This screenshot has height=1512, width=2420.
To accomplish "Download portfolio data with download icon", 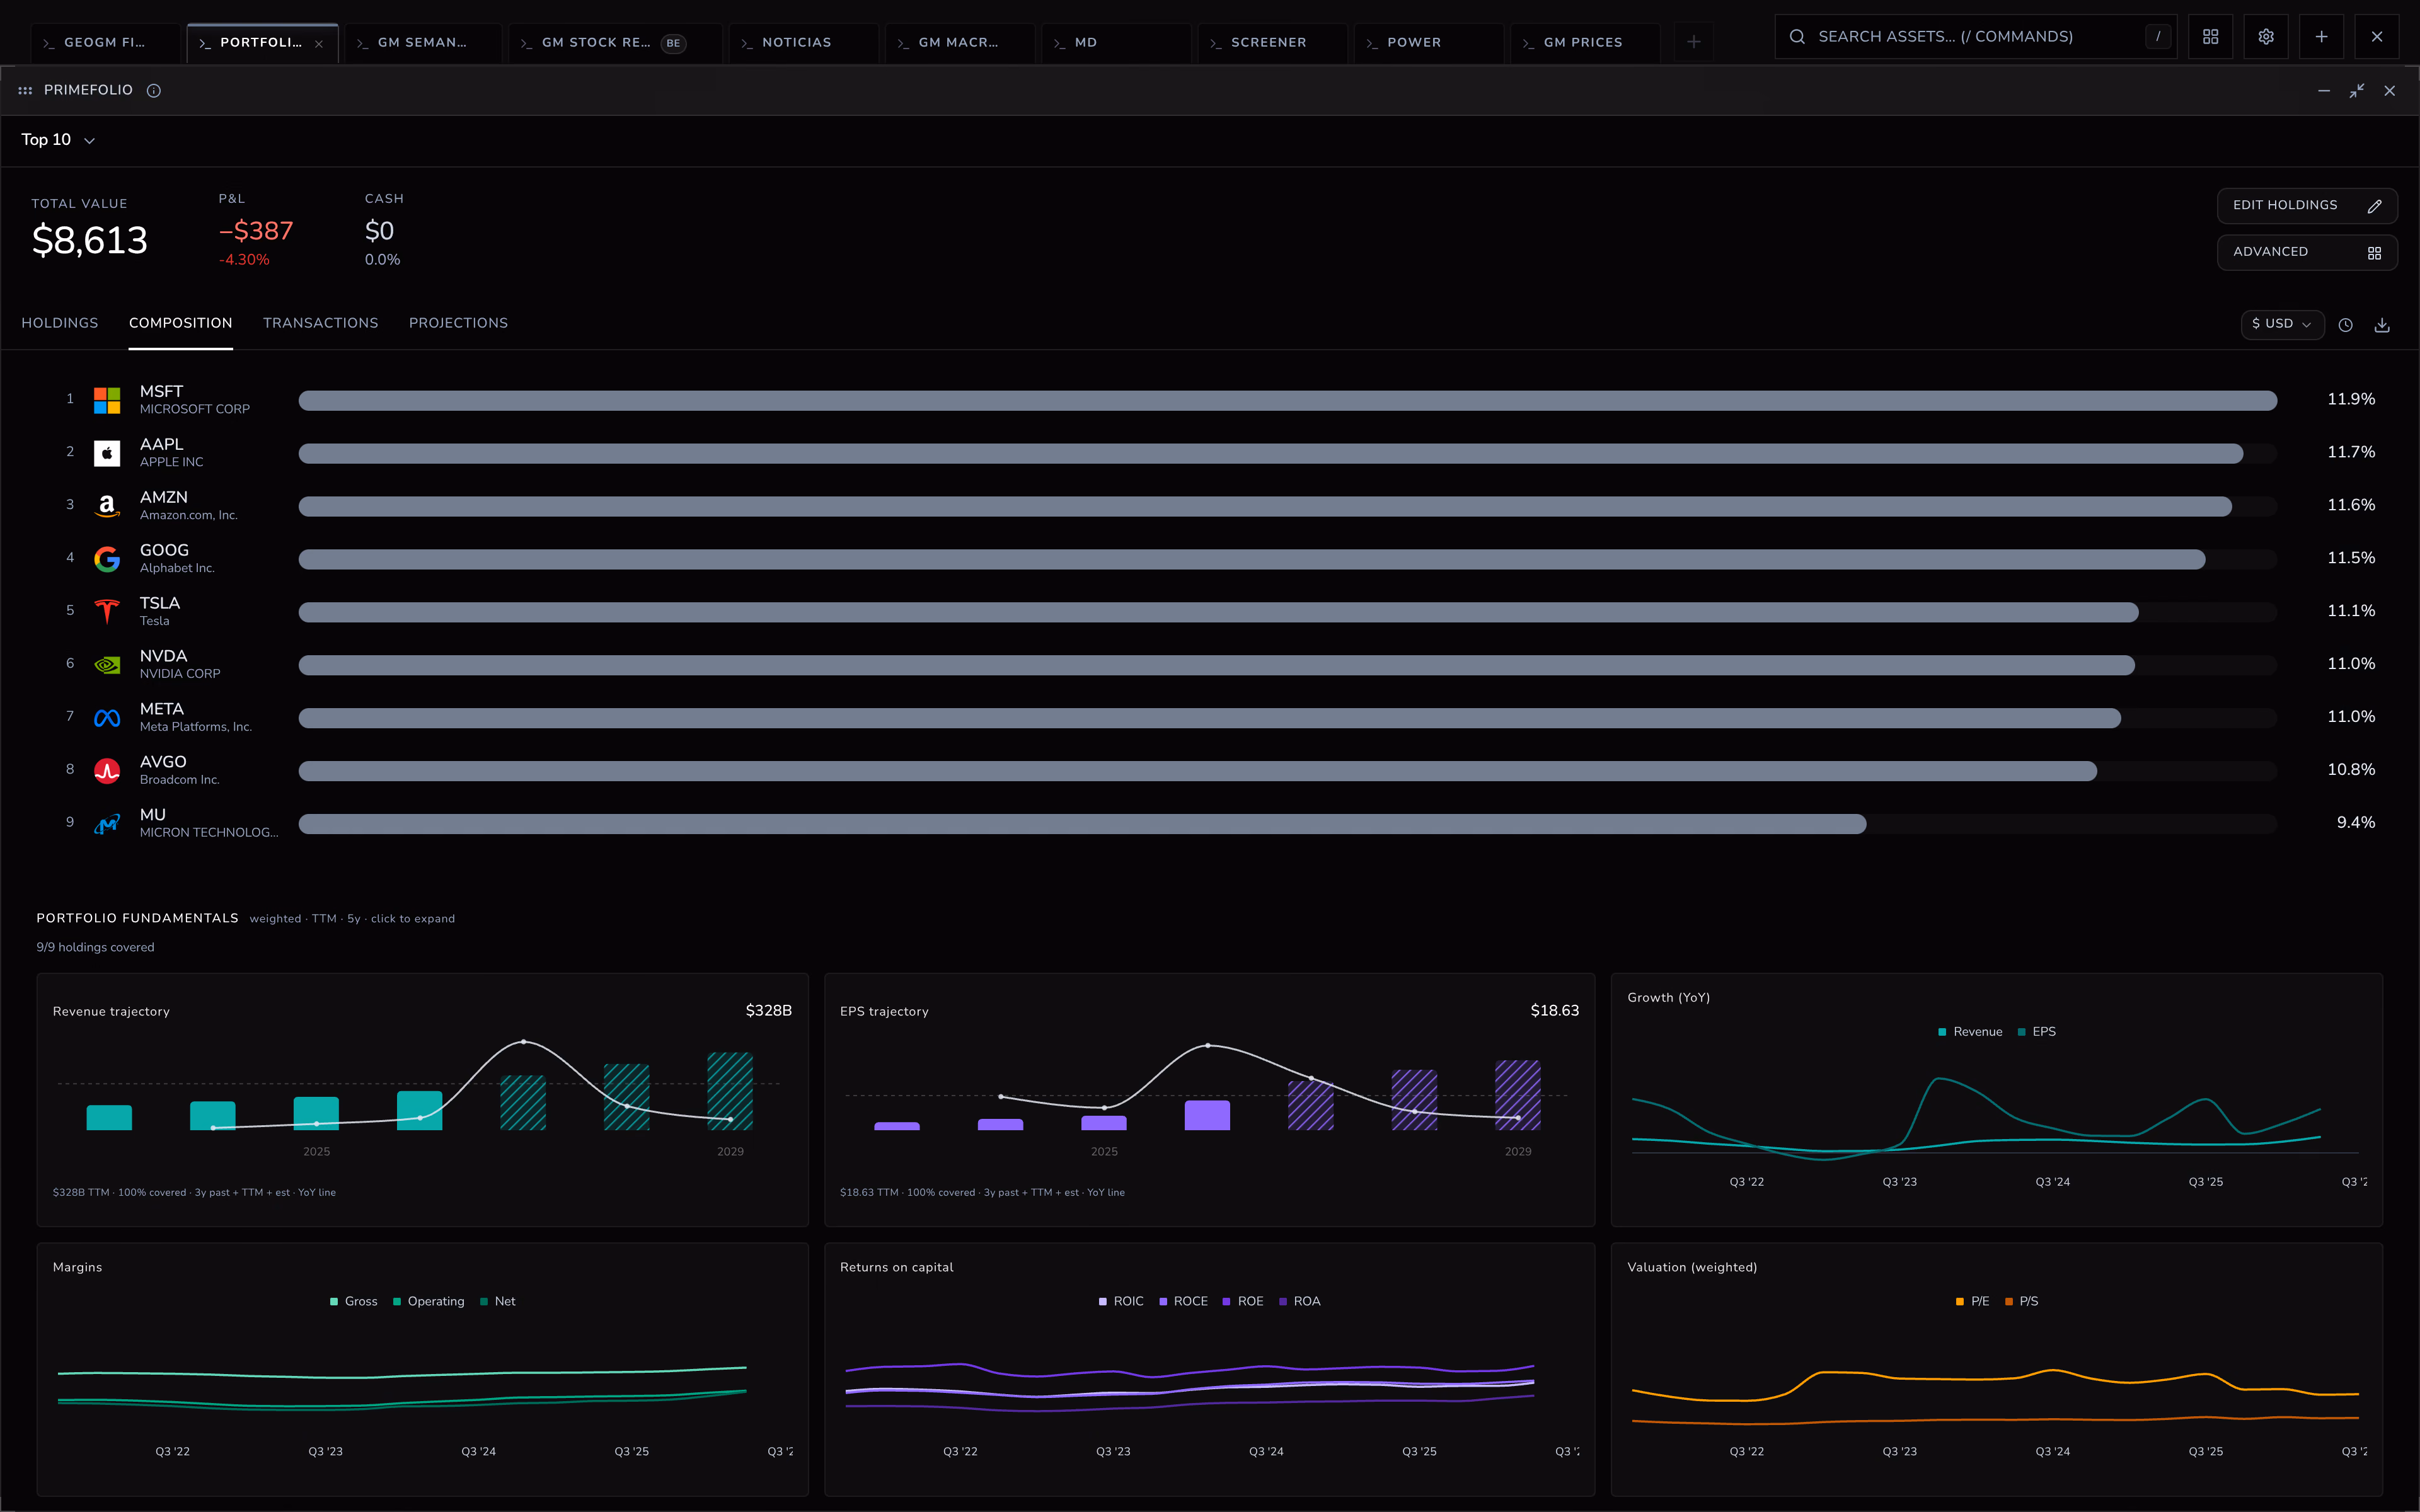I will (2382, 325).
